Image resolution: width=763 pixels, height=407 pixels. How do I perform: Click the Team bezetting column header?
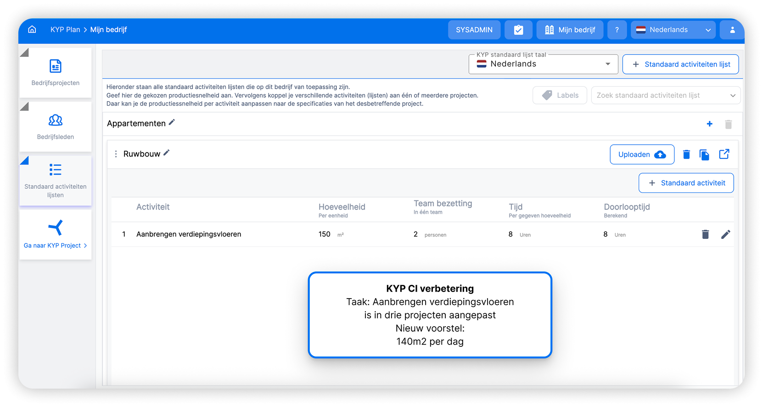point(443,203)
